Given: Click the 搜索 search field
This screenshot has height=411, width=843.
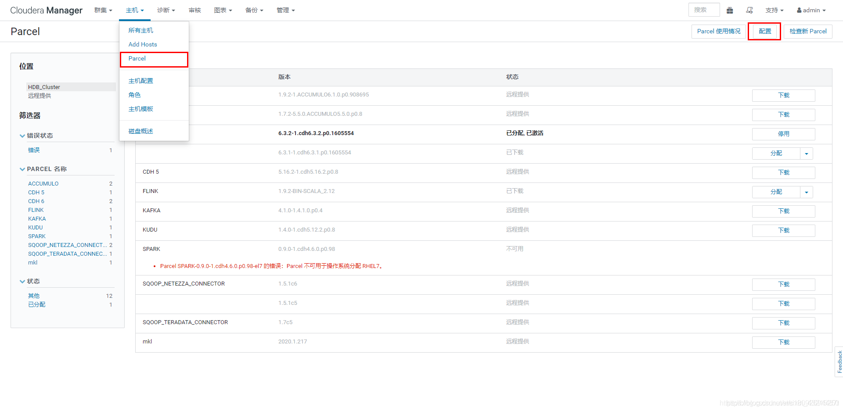Looking at the screenshot, I should pyautogui.click(x=704, y=10).
